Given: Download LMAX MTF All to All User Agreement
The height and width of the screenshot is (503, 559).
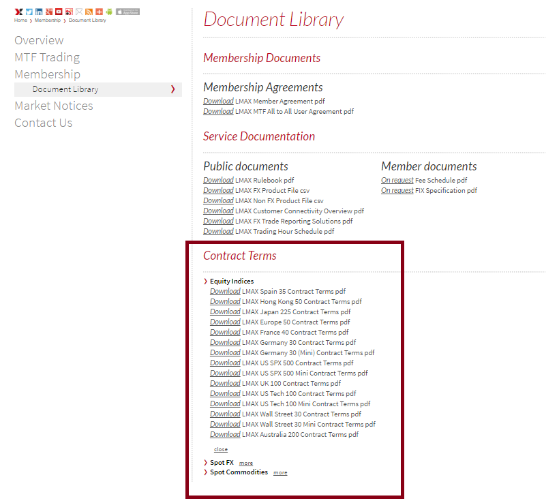Looking at the screenshot, I should point(218,112).
